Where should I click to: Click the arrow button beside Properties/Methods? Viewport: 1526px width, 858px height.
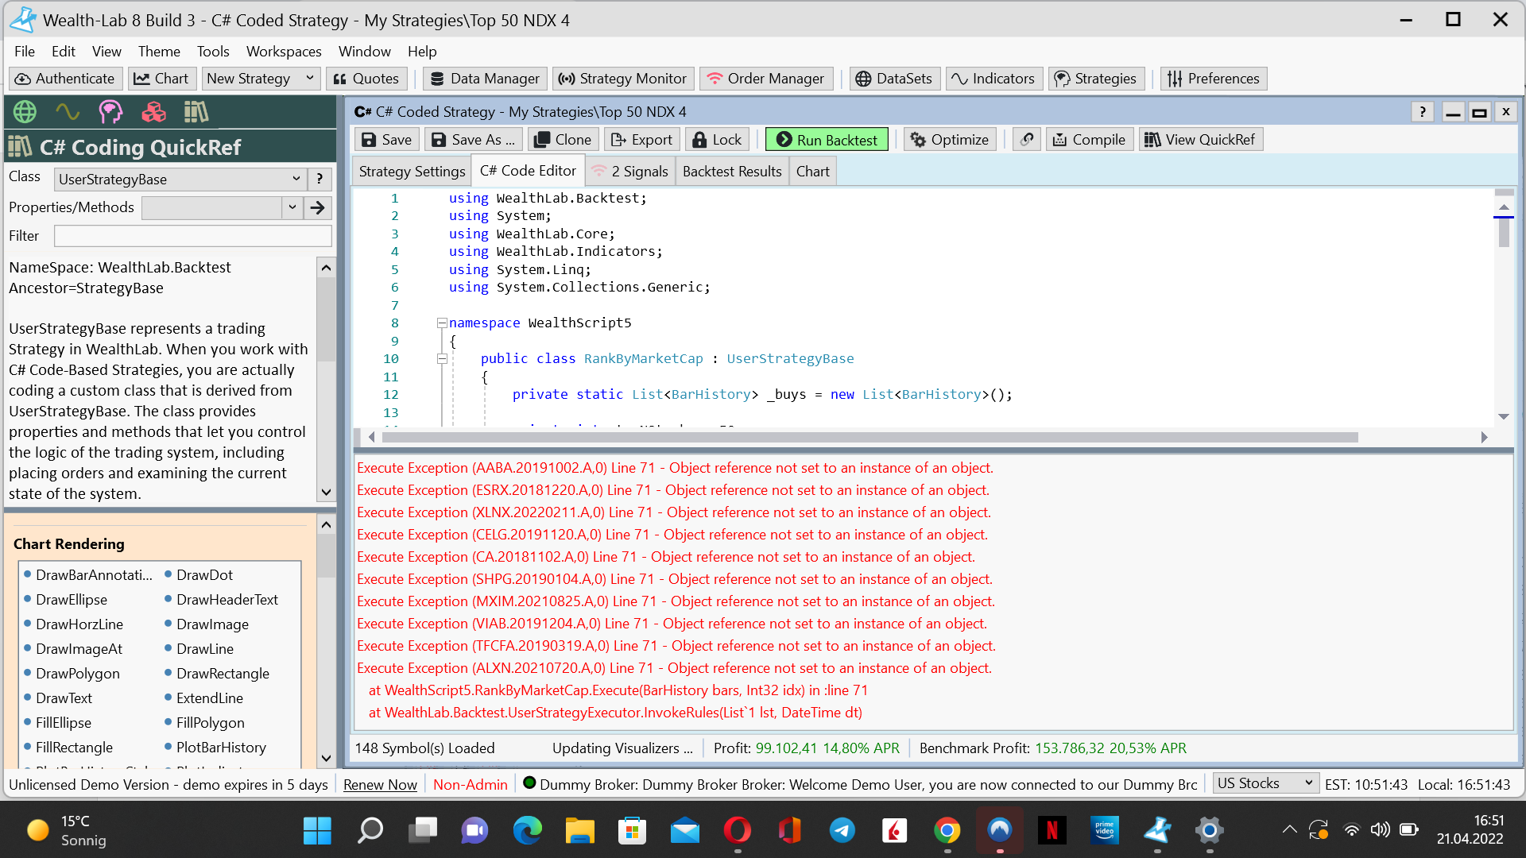tap(318, 208)
